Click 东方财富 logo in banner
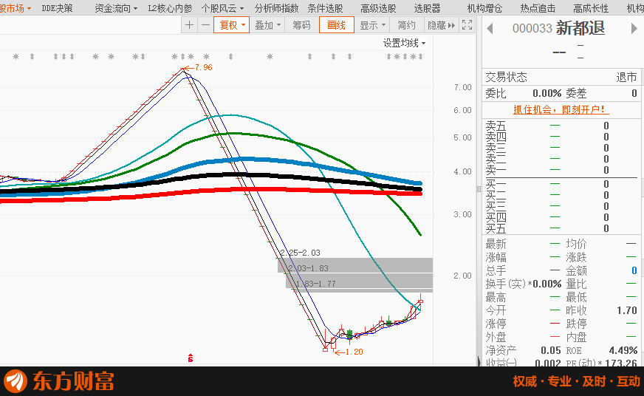Image resolution: width=644 pixels, height=396 pixels. click(x=59, y=380)
